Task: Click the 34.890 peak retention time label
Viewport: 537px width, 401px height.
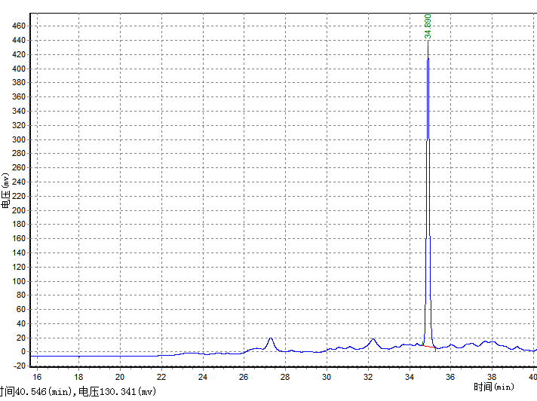Action: [x=428, y=26]
